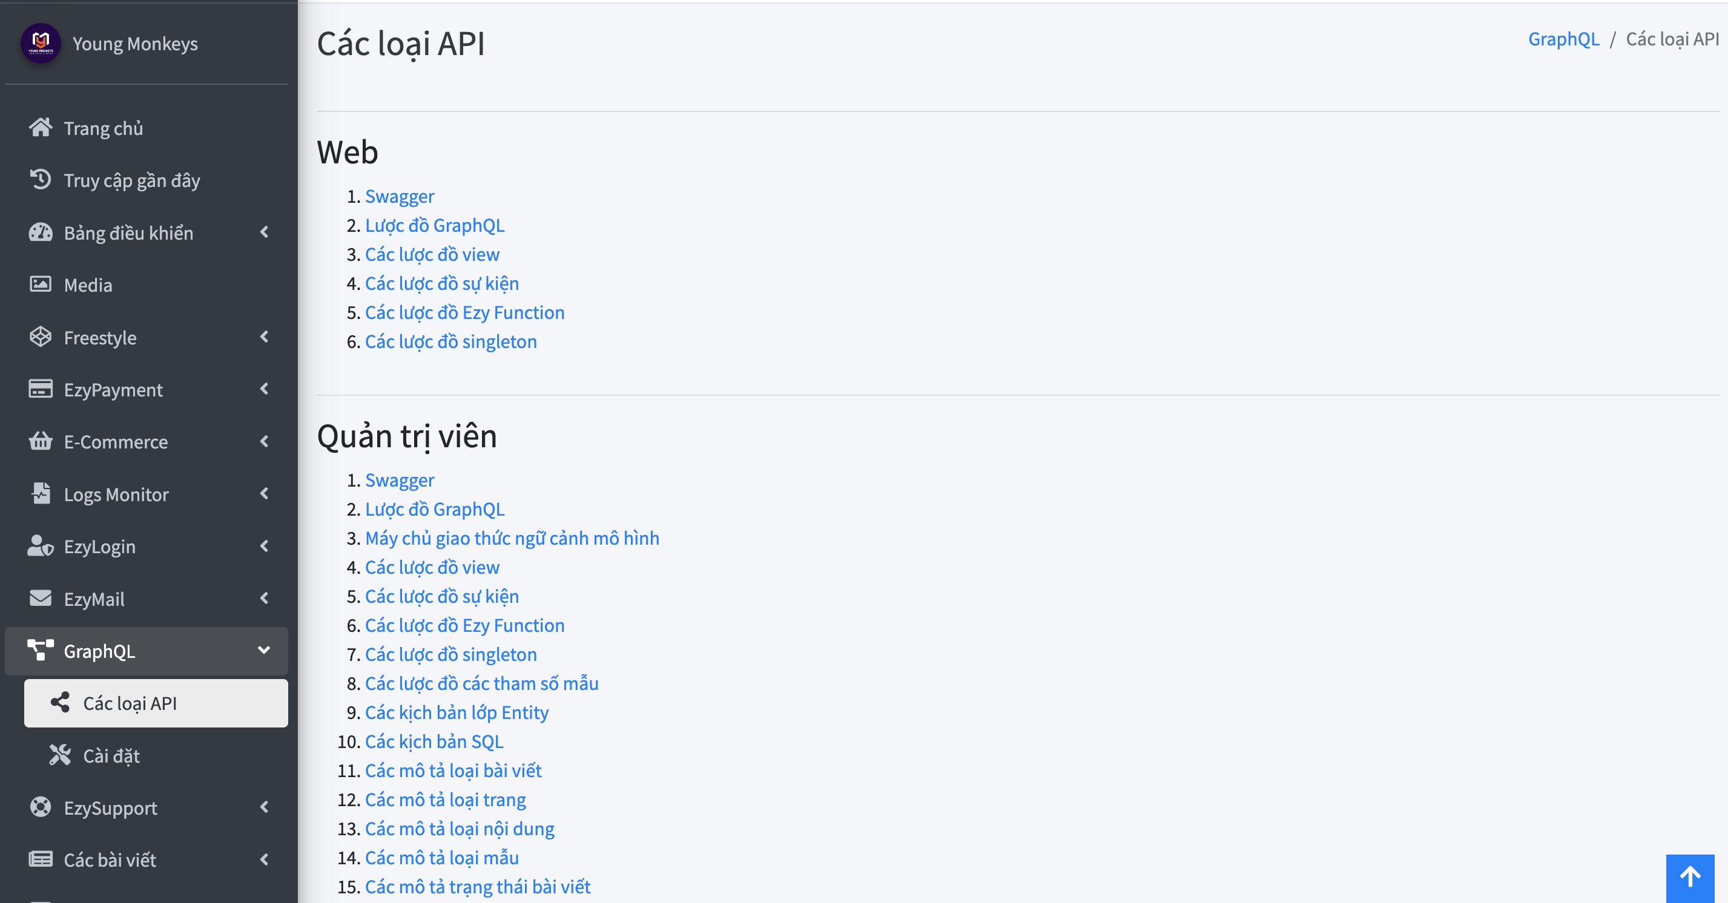Image resolution: width=1728 pixels, height=903 pixels.
Task: Open Các lược đồ singleton under Quản trị viên
Action: [x=451, y=654]
